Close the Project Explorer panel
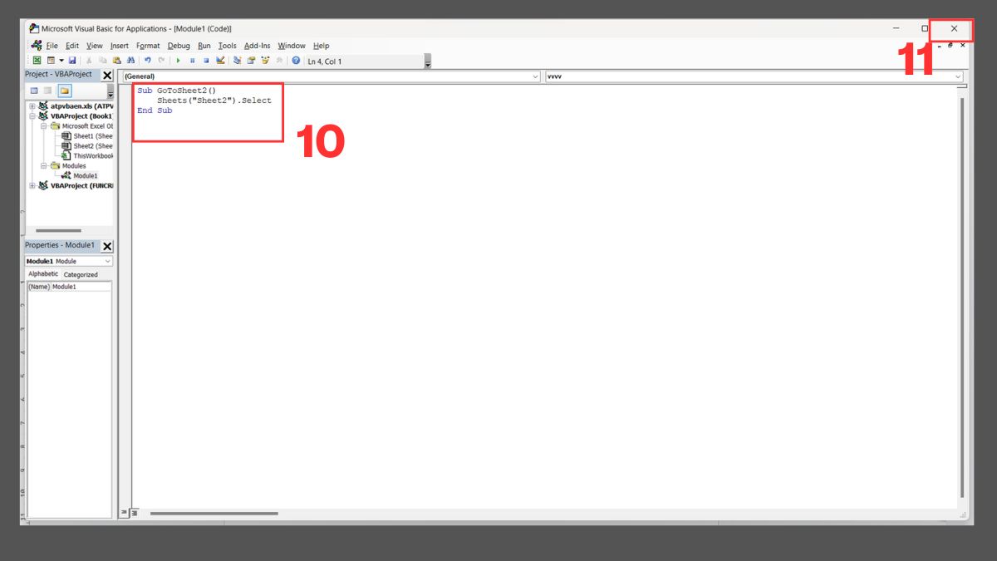The image size is (997, 561). coord(107,75)
